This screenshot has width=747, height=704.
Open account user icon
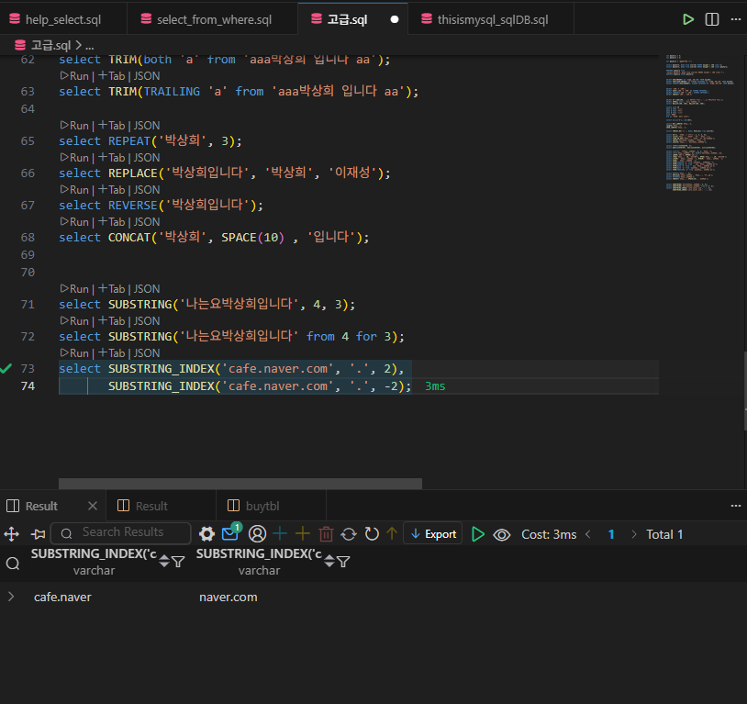[257, 534]
